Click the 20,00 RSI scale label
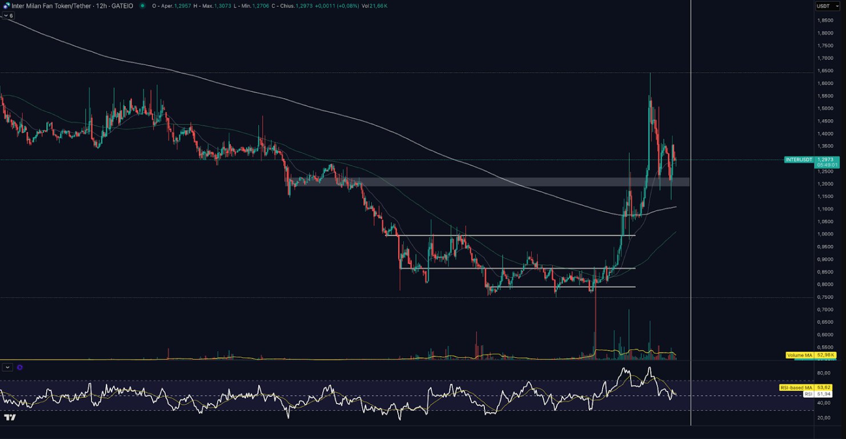The height and width of the screenshot is (439, 846). [824, 418]
